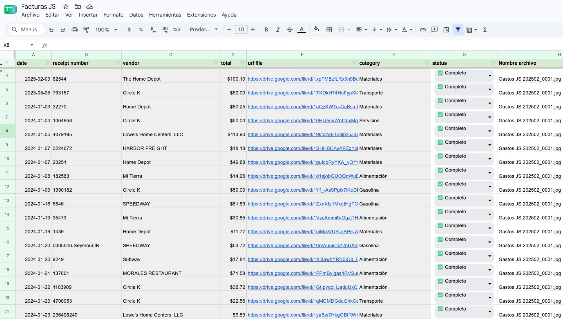
Task: Open the Extensiones menu
Action: 201,15
